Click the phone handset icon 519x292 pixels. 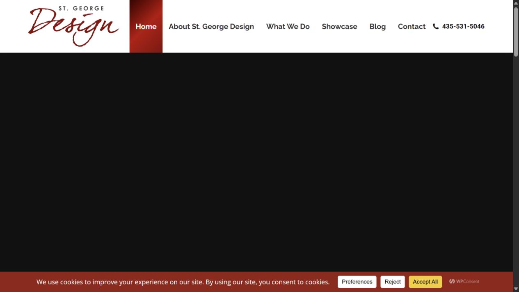[436, 26]
